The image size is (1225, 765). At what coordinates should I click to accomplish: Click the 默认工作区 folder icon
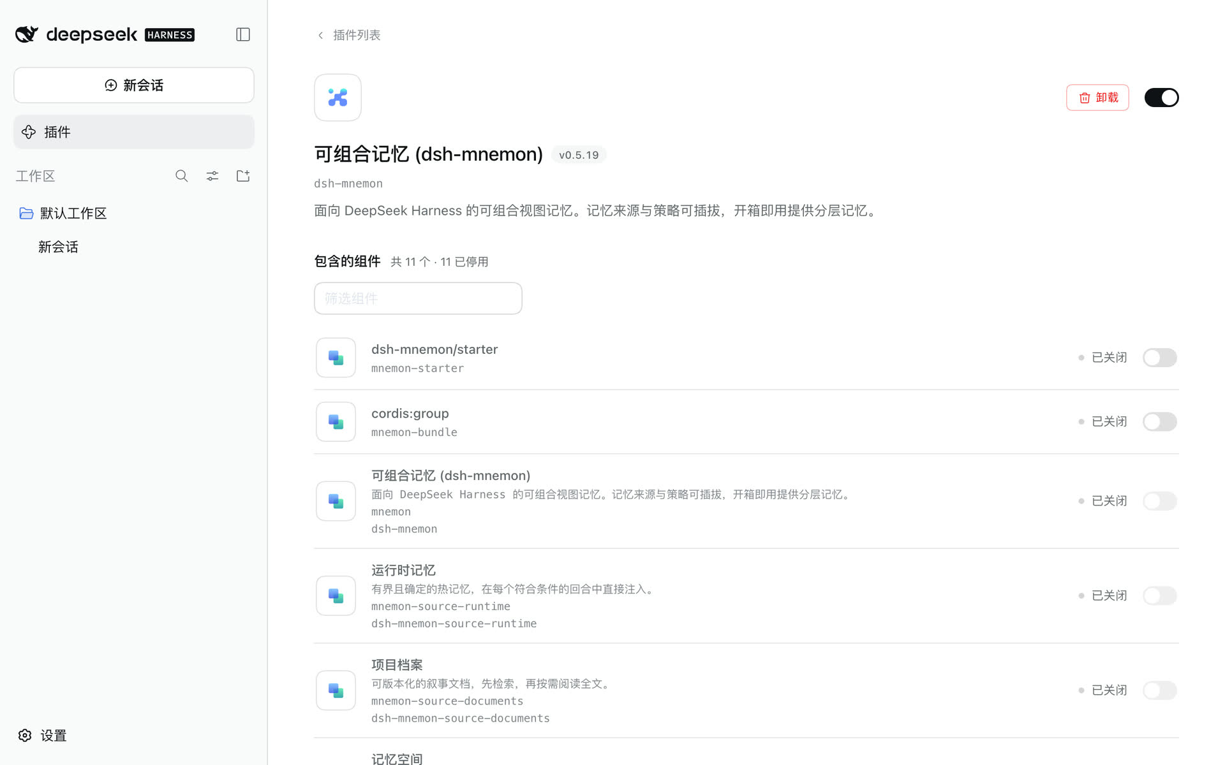26,214
